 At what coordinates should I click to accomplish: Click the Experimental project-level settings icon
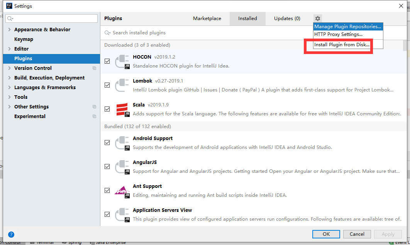[95, 117]
